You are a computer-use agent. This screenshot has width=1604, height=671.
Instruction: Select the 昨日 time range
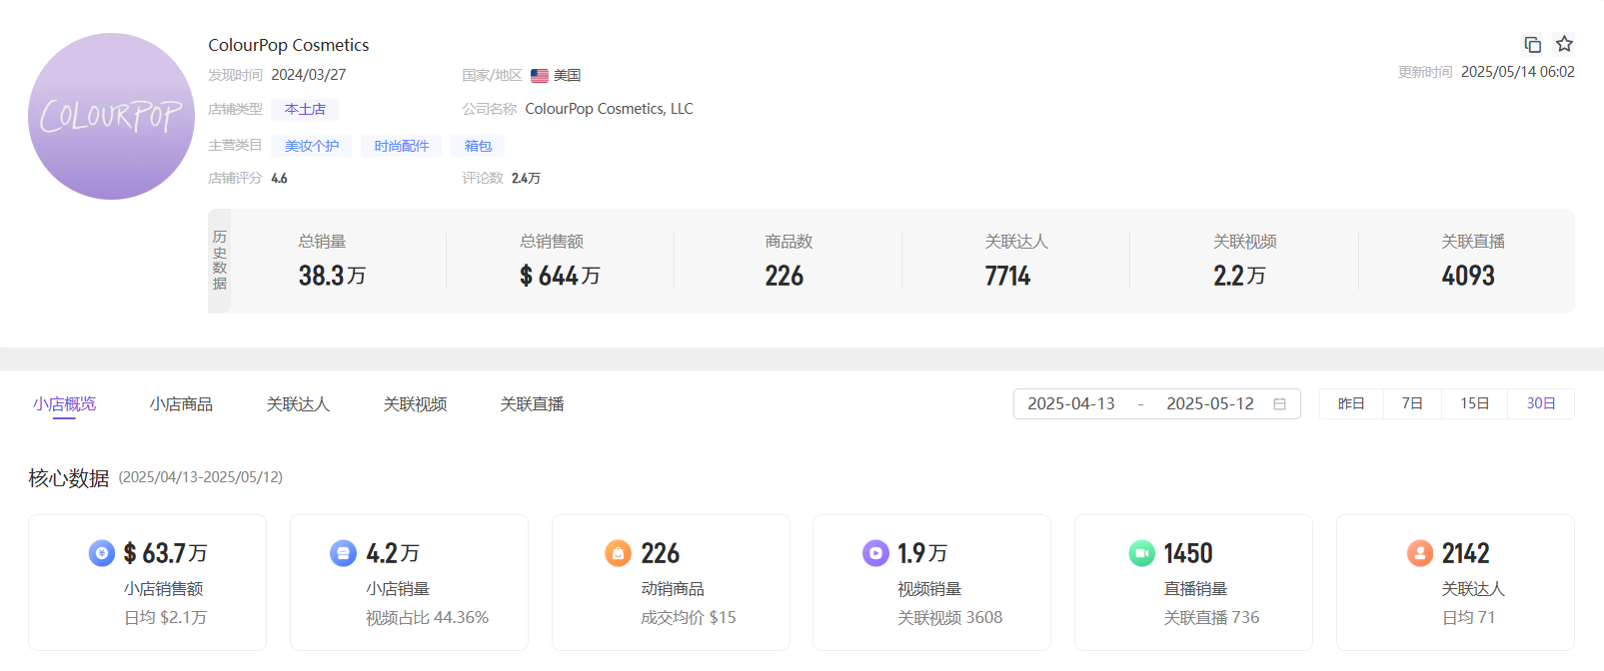[1351, 403]
